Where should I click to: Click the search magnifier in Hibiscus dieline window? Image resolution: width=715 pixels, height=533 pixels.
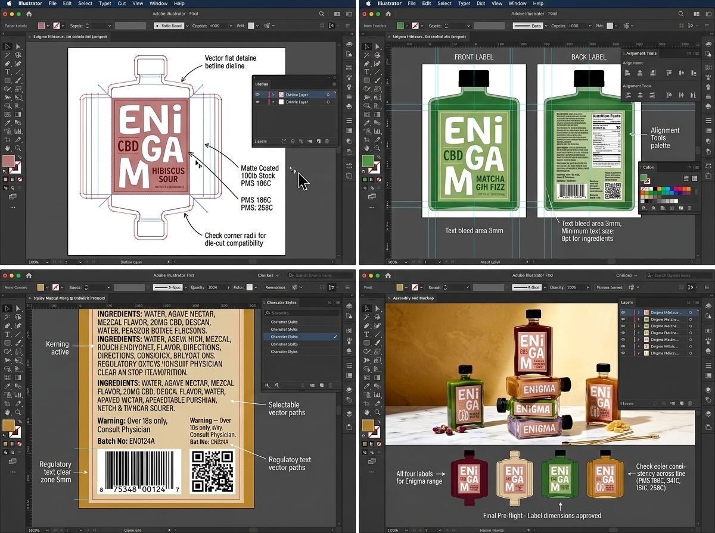(322, 14)
